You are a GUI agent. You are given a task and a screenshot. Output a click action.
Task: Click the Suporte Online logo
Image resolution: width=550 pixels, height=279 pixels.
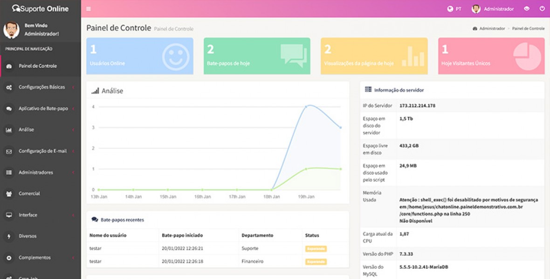41,9
